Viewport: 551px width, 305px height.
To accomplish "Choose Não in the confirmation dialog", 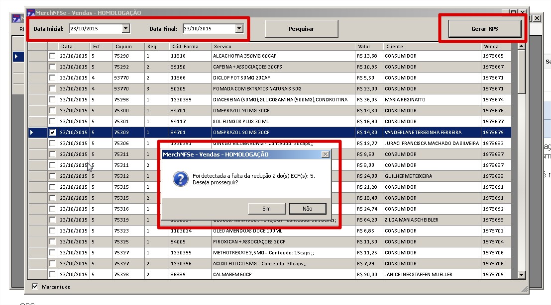I will click(307, 209).
